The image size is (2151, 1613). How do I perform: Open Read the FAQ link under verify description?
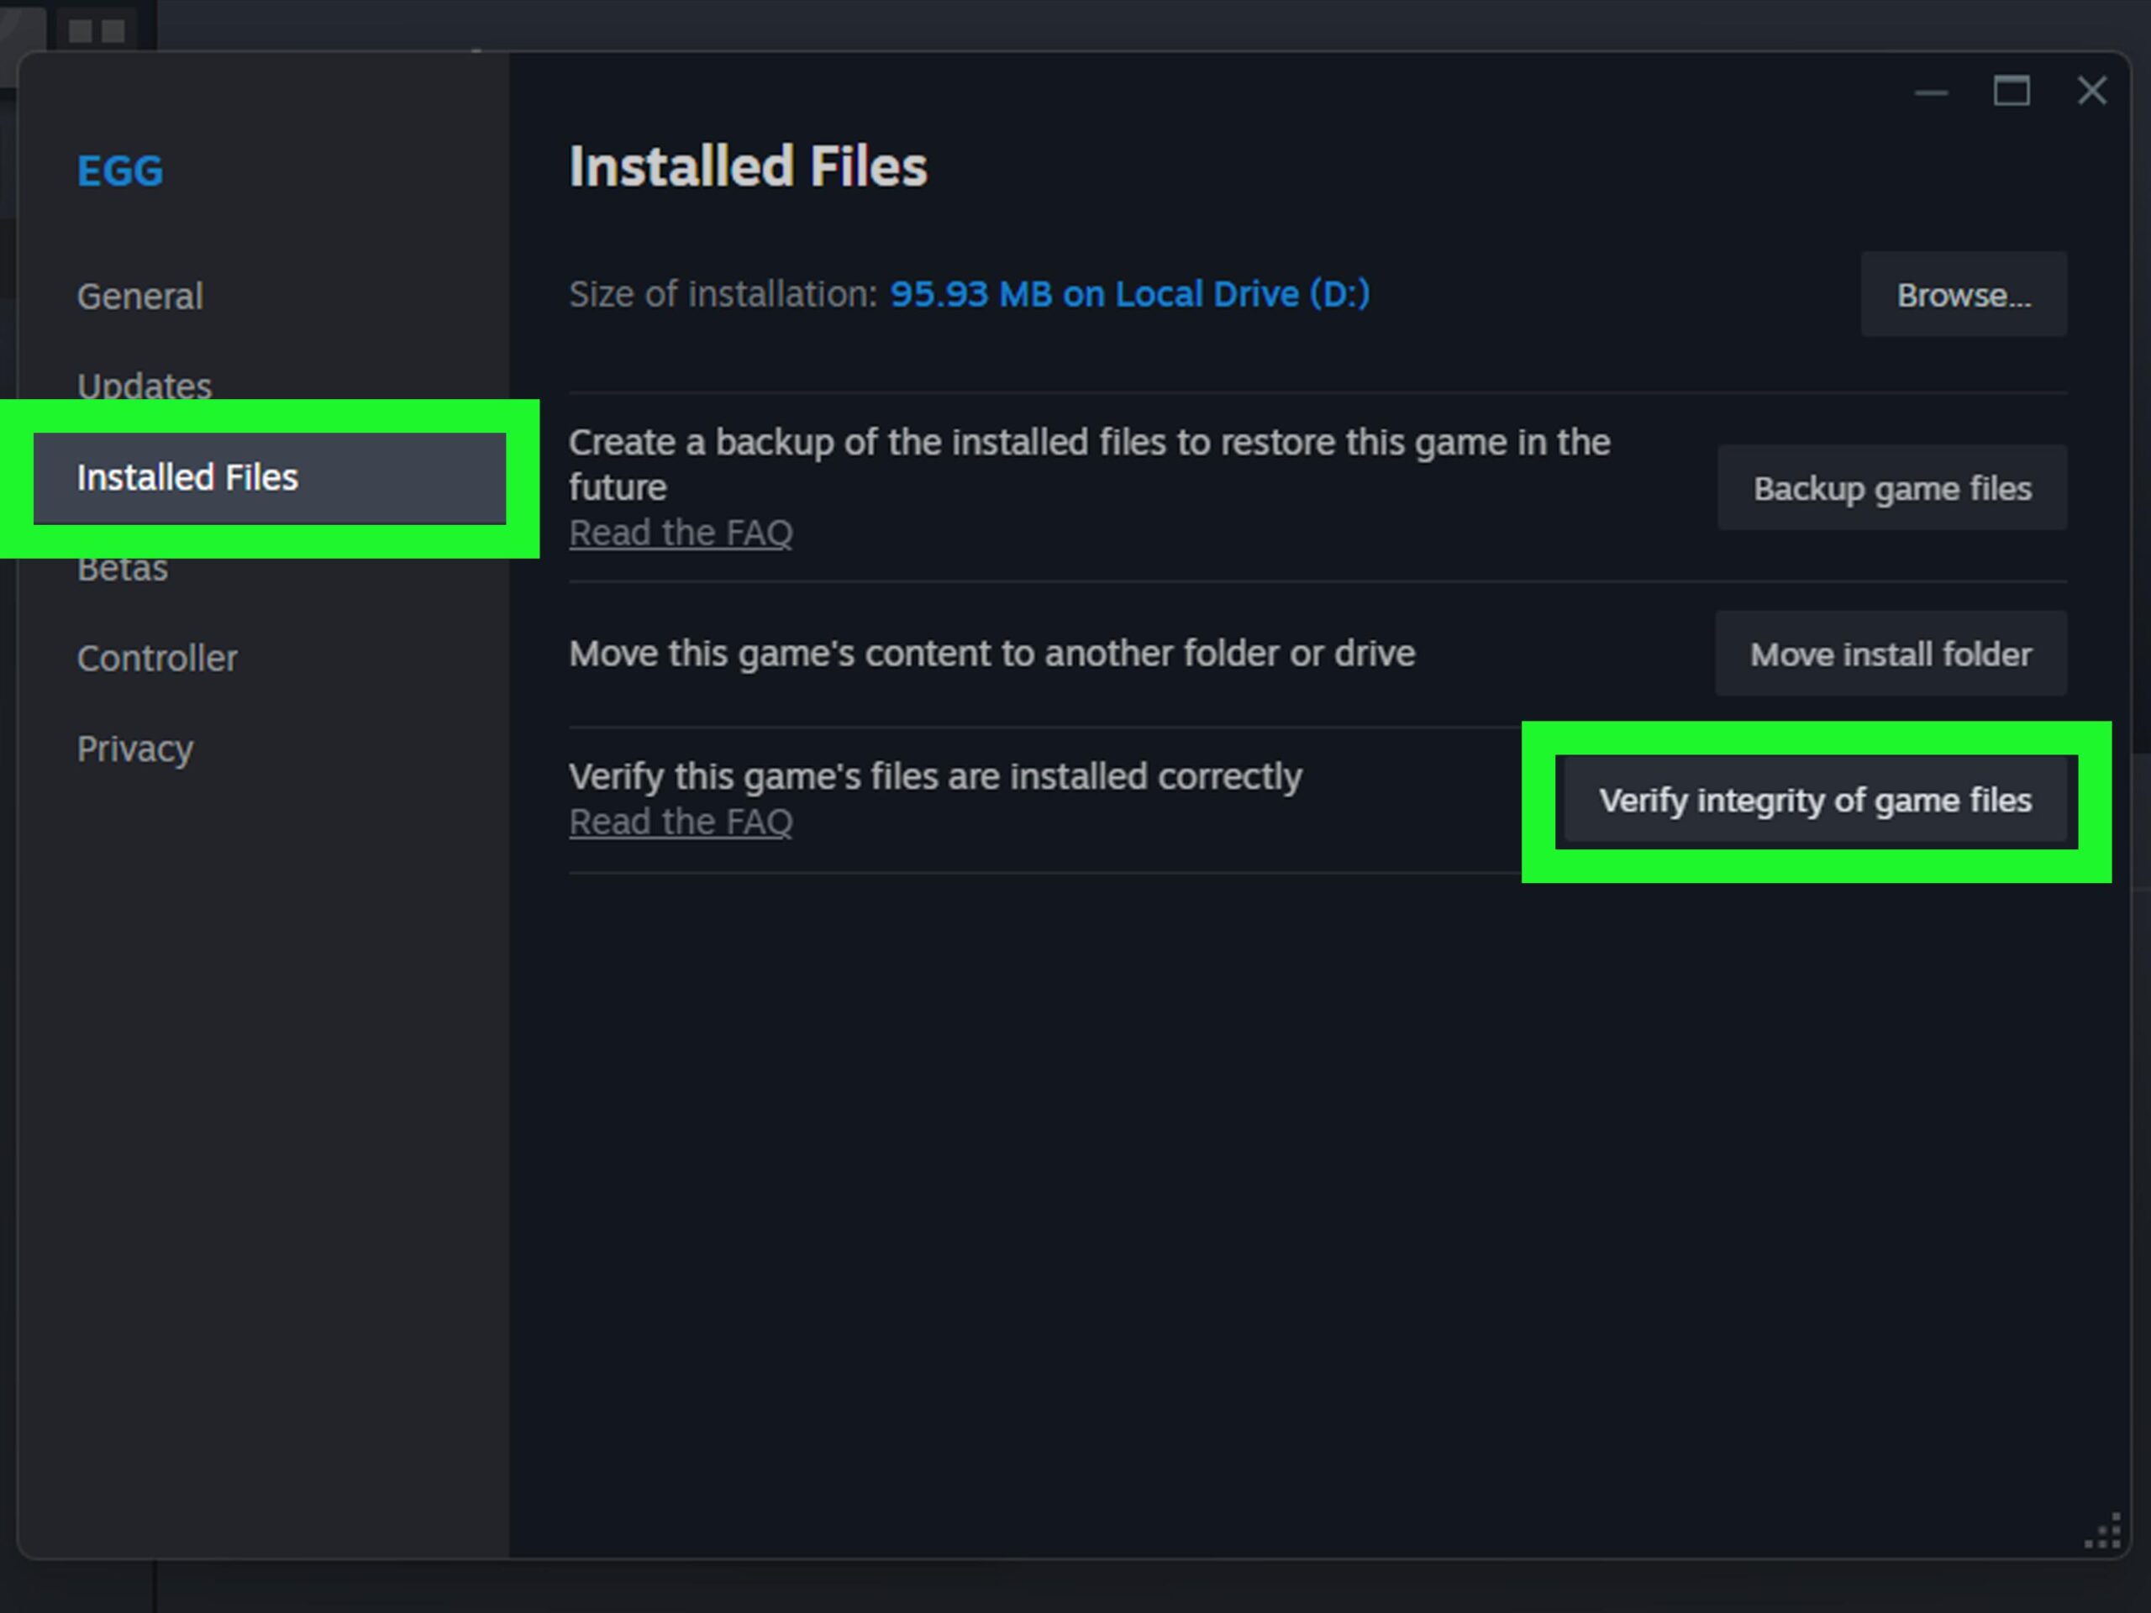[x=681, y=822]
